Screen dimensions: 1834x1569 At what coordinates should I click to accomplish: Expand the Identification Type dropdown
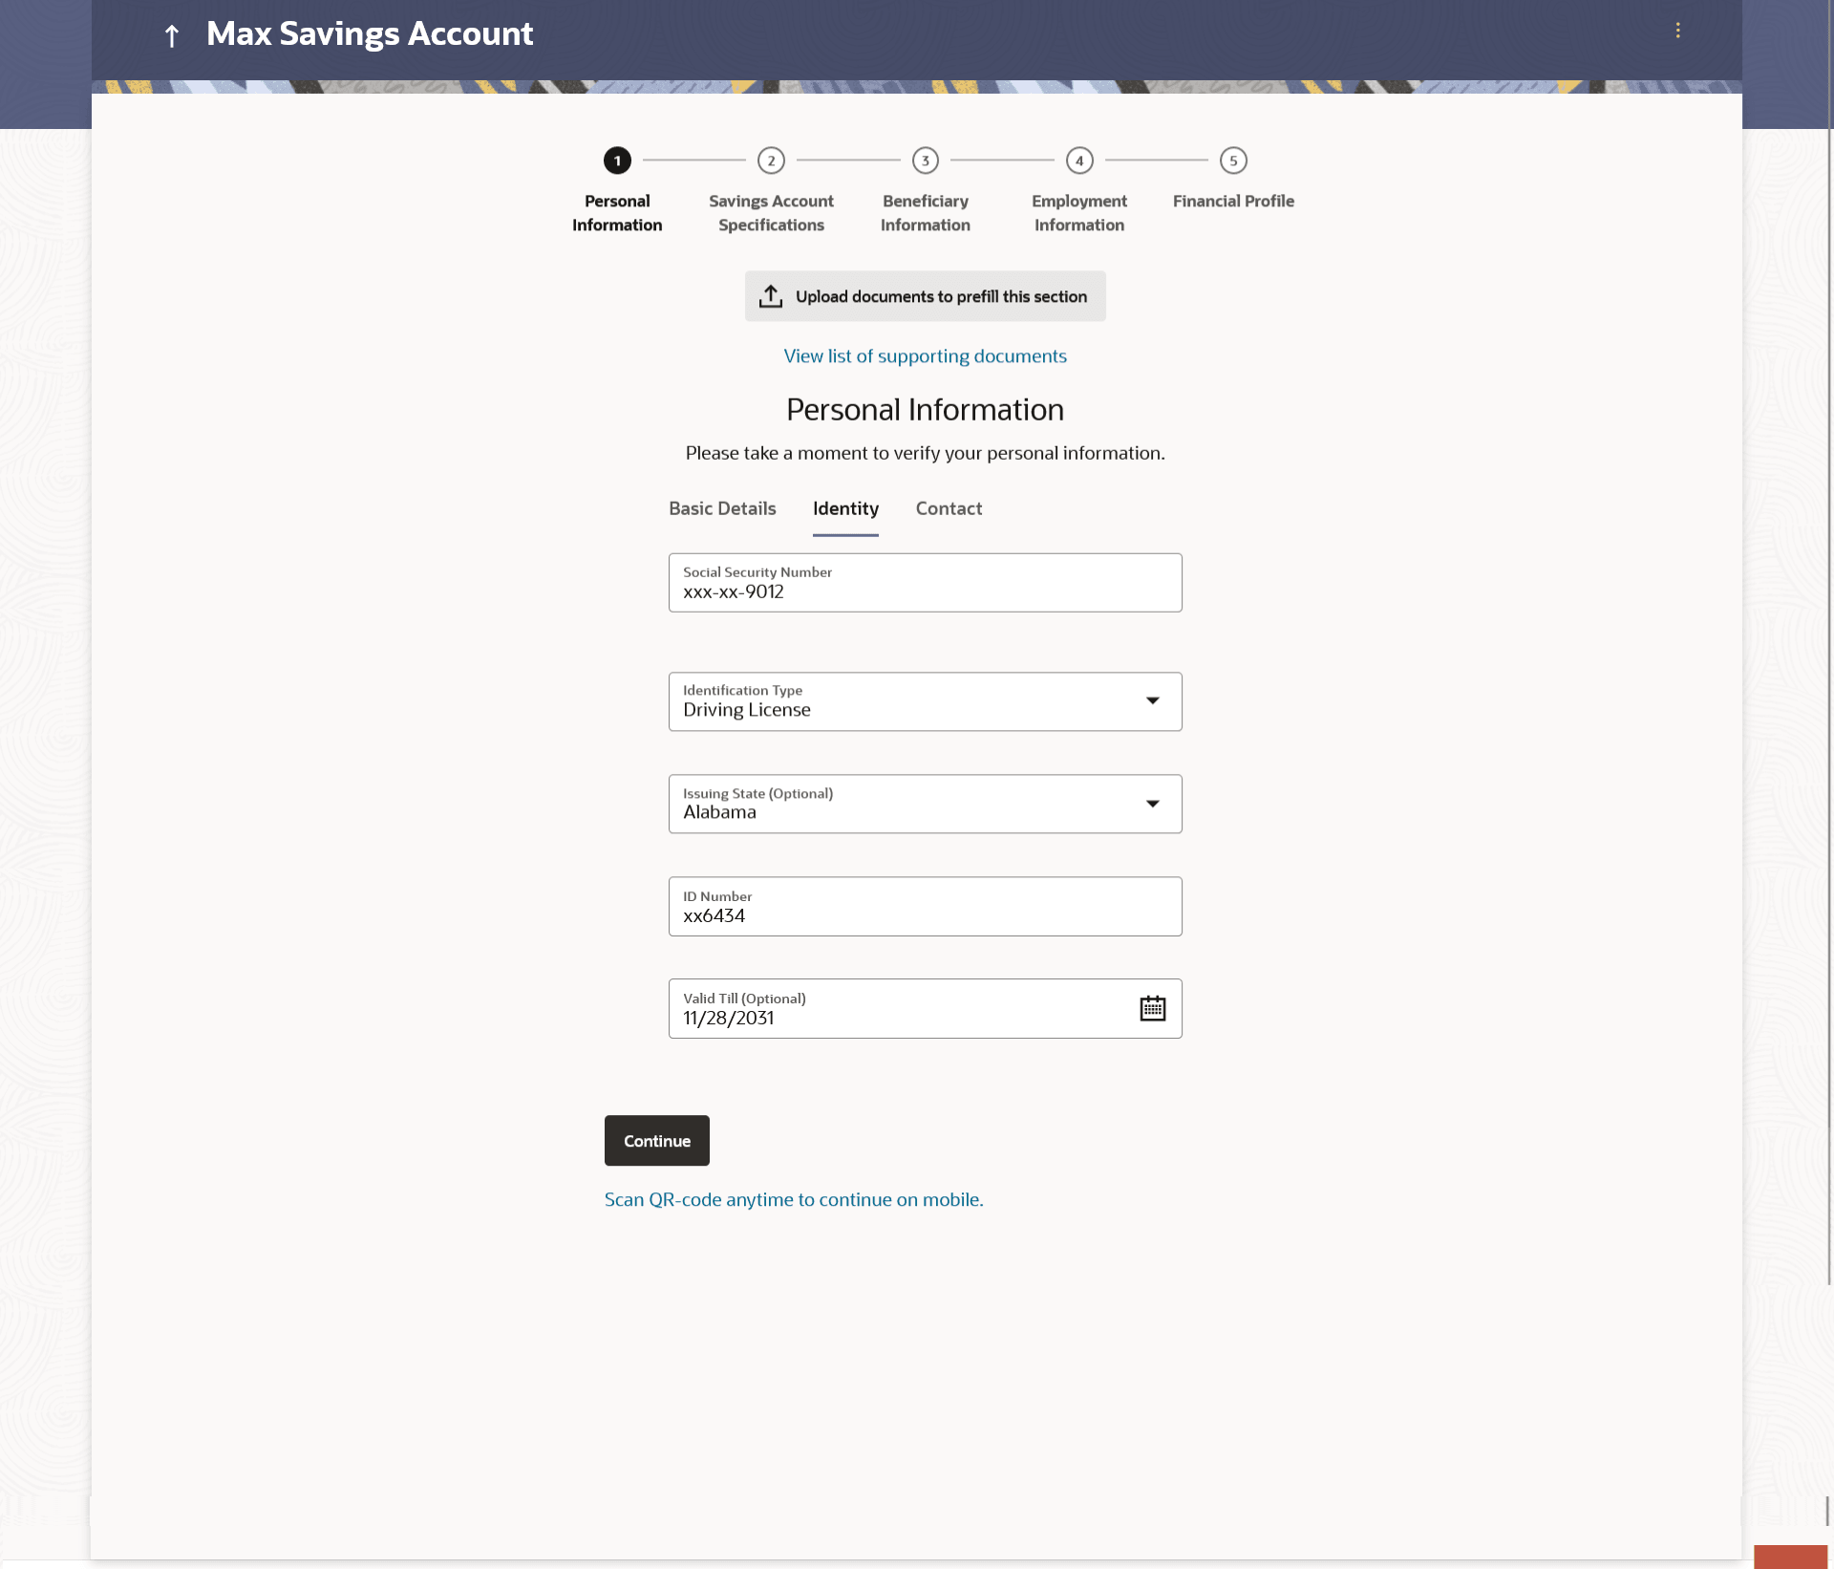click(1152, 701)
